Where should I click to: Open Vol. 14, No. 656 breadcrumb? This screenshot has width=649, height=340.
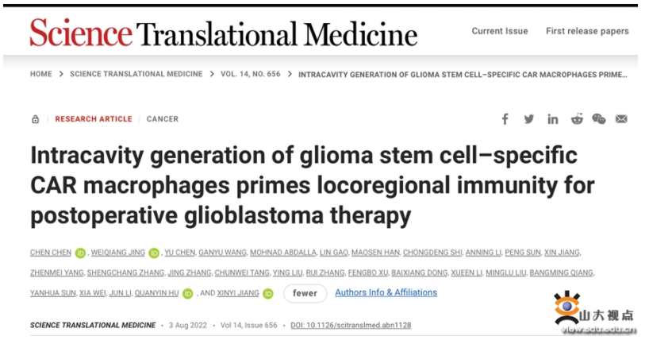point(254,74)
